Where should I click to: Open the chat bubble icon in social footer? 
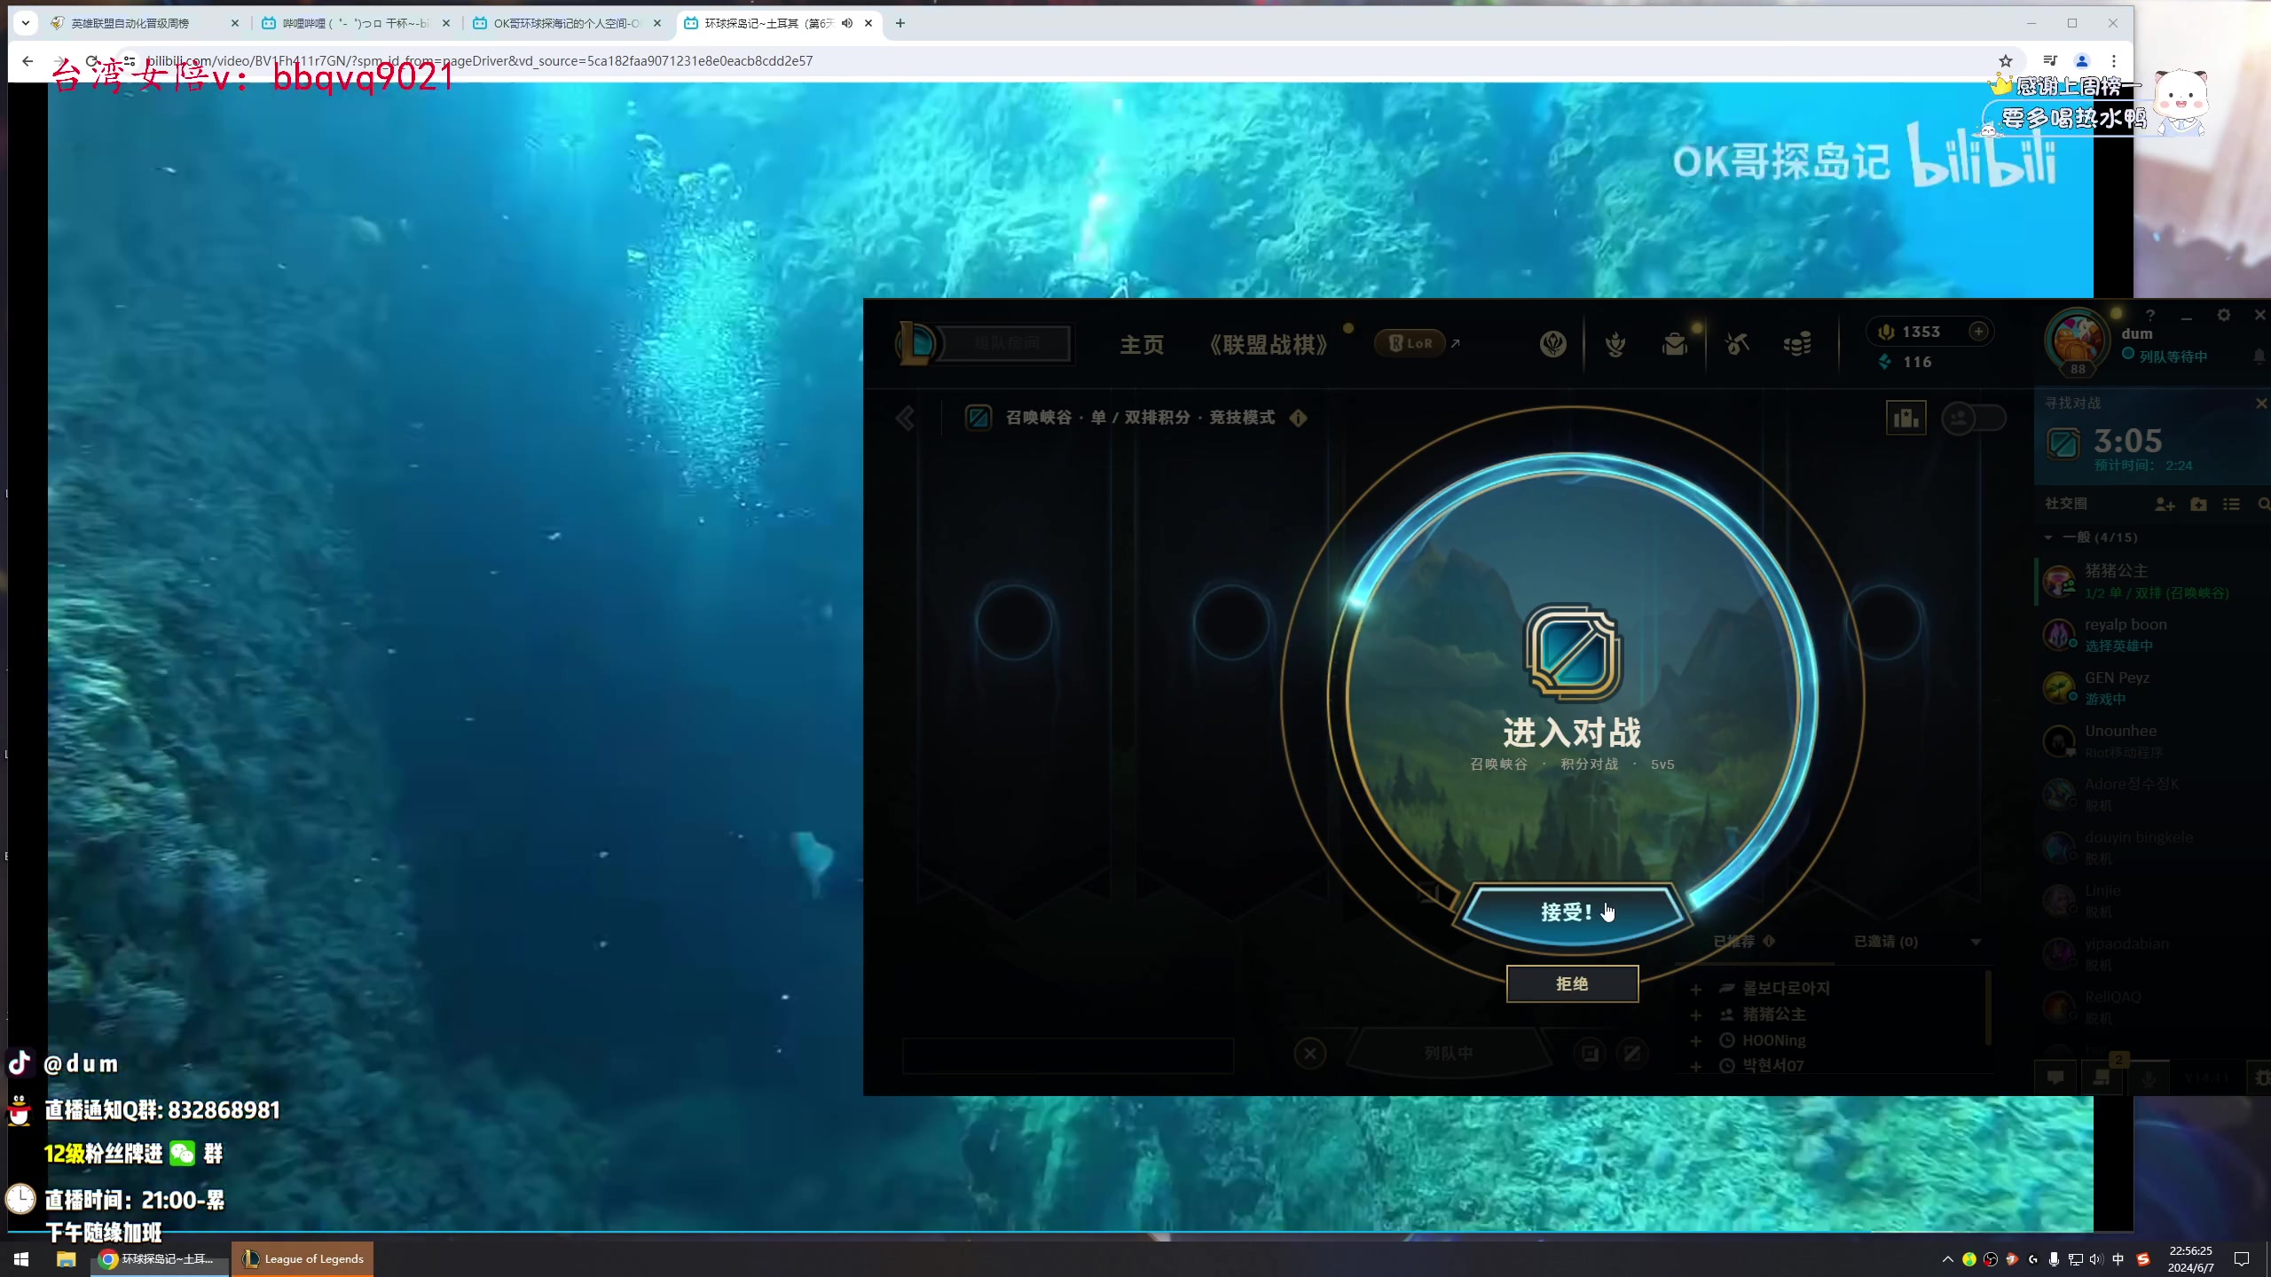tap(2055, 1078)
